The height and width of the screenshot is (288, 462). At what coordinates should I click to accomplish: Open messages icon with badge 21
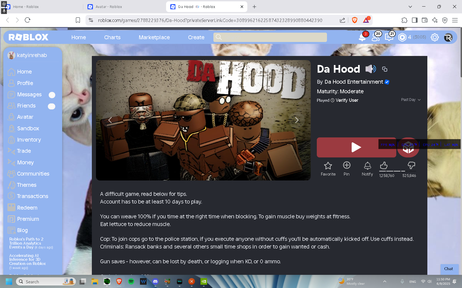(389, 37)
